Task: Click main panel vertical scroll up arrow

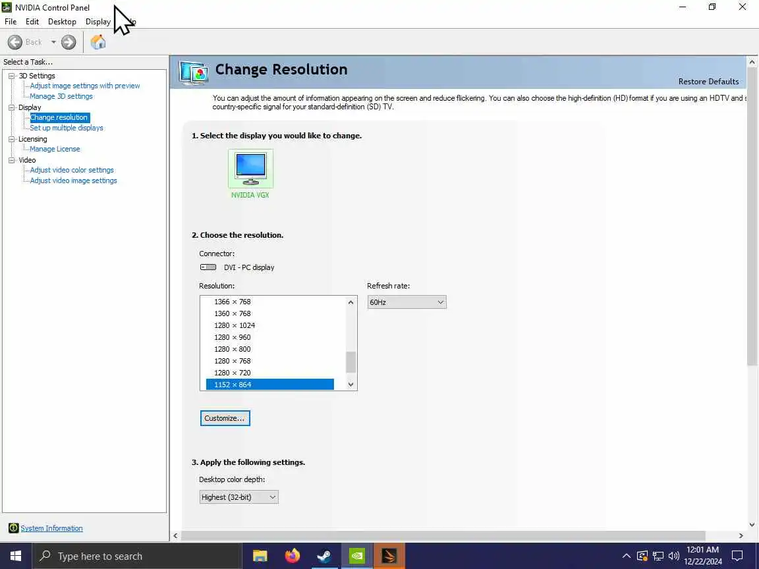Action: click(752, 62)
